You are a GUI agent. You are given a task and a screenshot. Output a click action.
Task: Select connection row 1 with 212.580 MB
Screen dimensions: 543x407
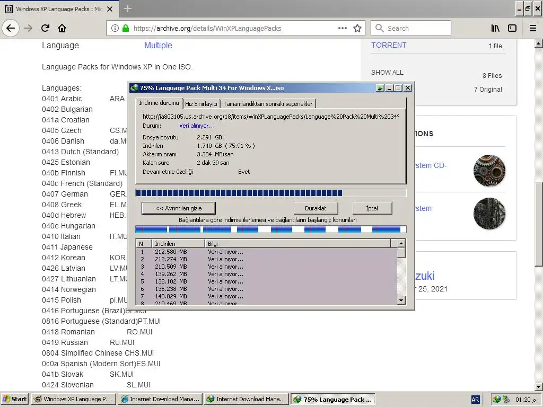[267, 252]
